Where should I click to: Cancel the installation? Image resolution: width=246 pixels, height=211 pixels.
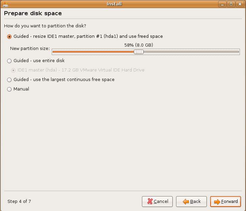coord(157,202)
